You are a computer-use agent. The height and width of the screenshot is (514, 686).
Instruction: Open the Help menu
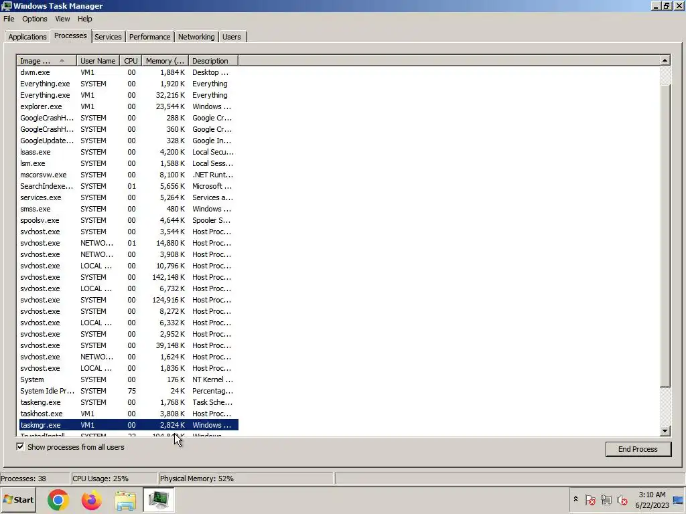point(85,19)
